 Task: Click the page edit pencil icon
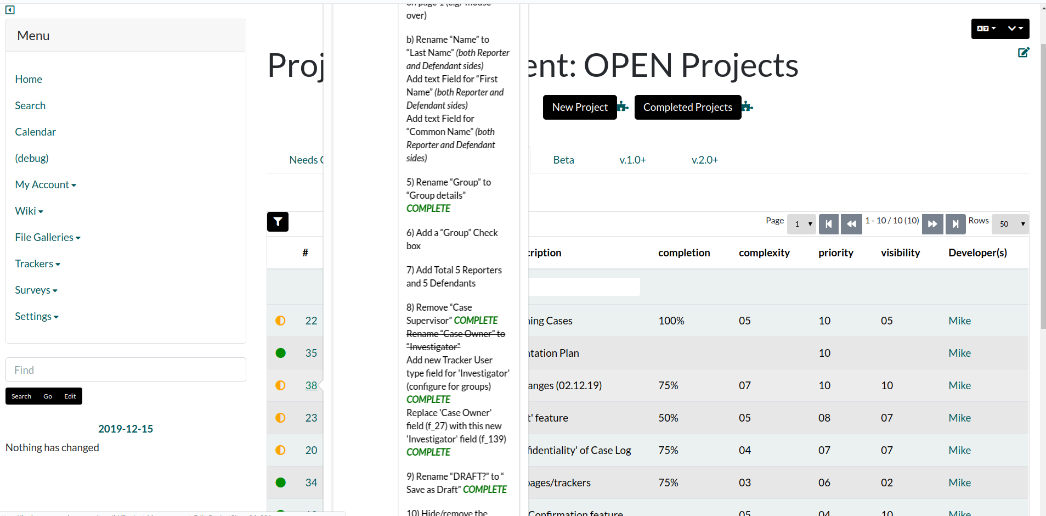tap(1024, 52)
